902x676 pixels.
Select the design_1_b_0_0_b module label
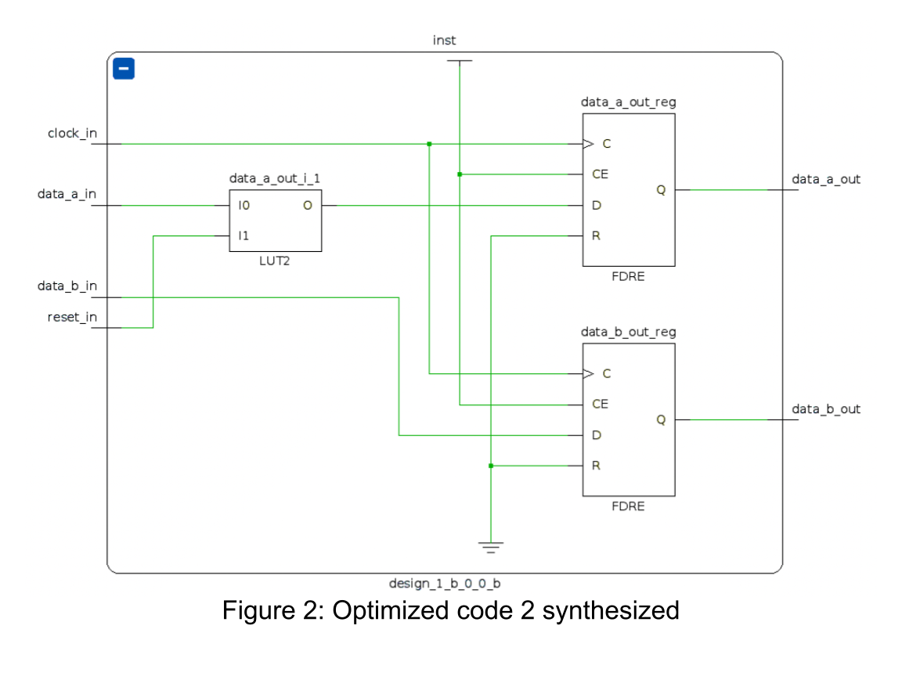(x=444, y=584)
